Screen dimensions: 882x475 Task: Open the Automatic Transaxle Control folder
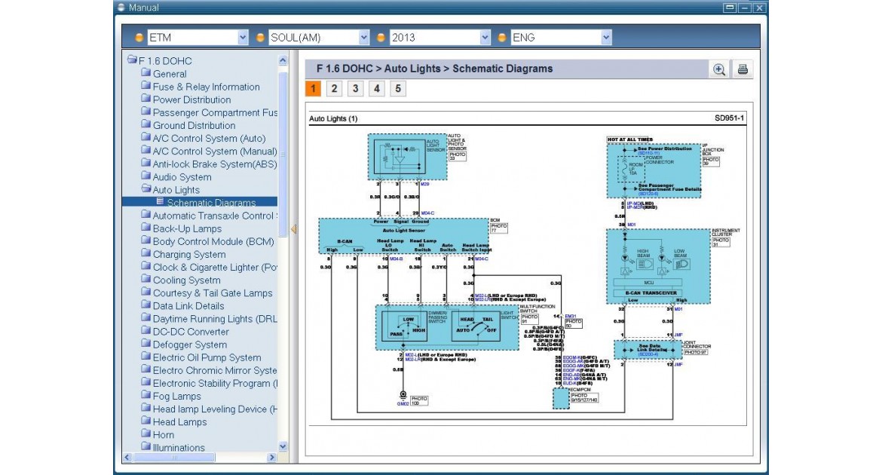click(209, 216)
